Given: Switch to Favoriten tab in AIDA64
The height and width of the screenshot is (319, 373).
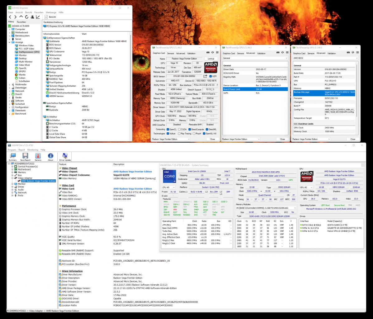Looking at the screenshot, I should [x=21, y=22].
